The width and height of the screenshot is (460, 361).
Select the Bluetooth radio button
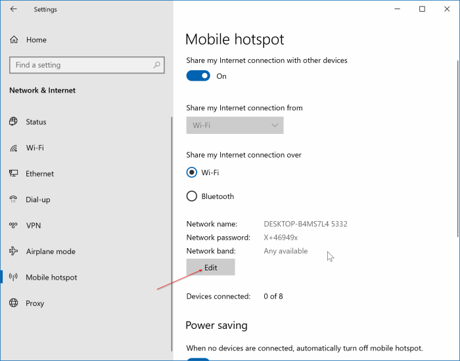click(x=192, y=196)
